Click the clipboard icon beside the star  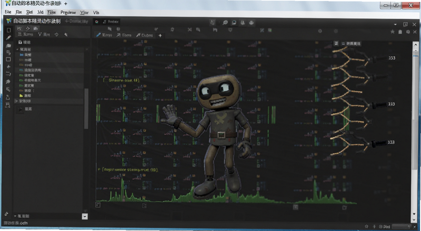point(400,31)
